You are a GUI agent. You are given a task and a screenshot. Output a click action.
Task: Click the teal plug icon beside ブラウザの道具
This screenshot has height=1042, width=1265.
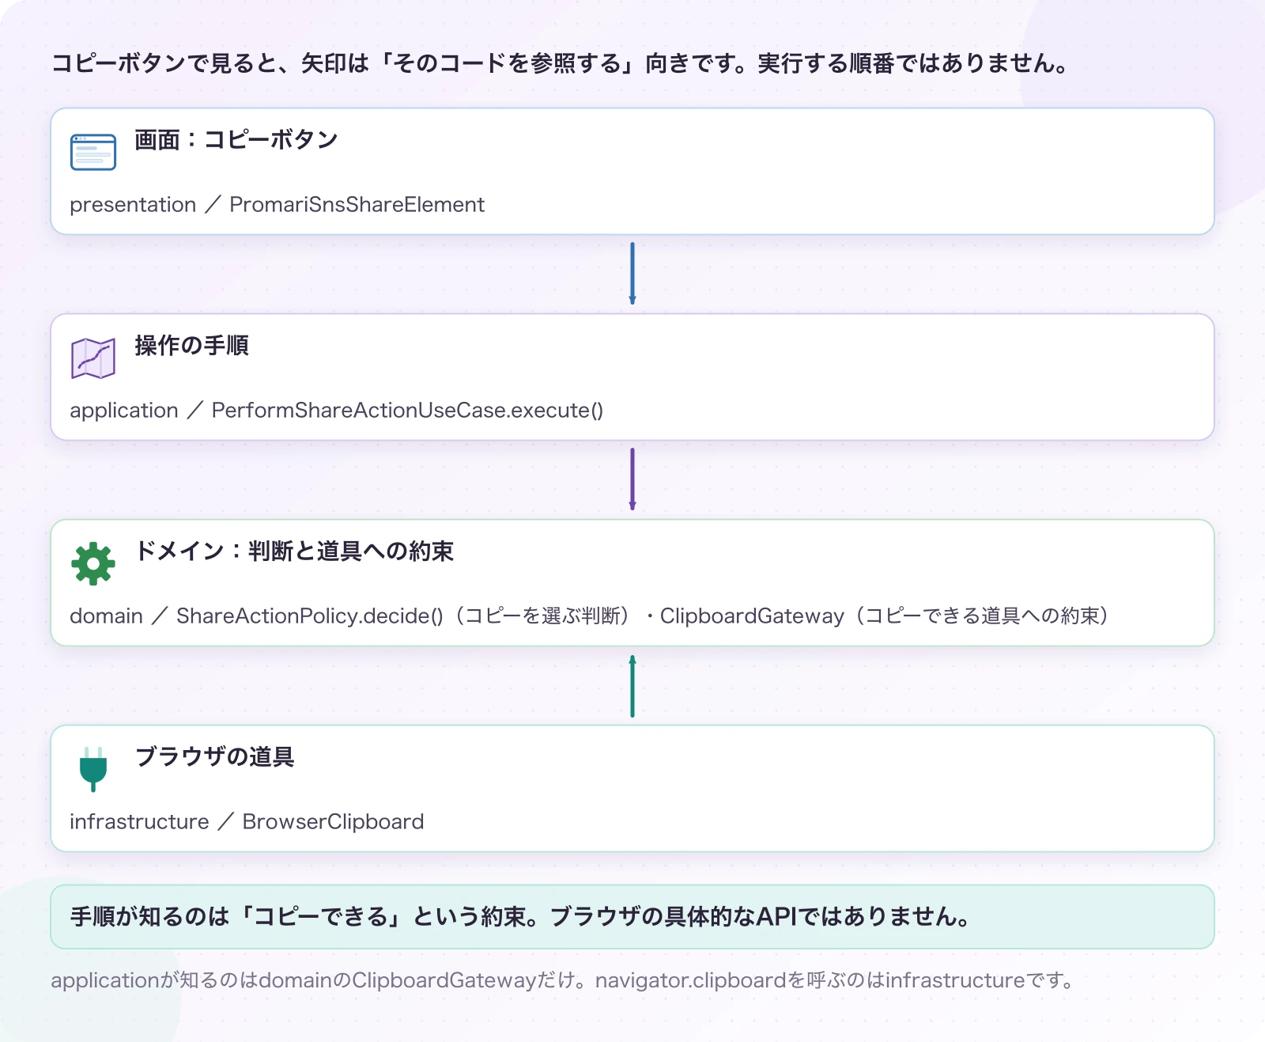pos(93,769)
